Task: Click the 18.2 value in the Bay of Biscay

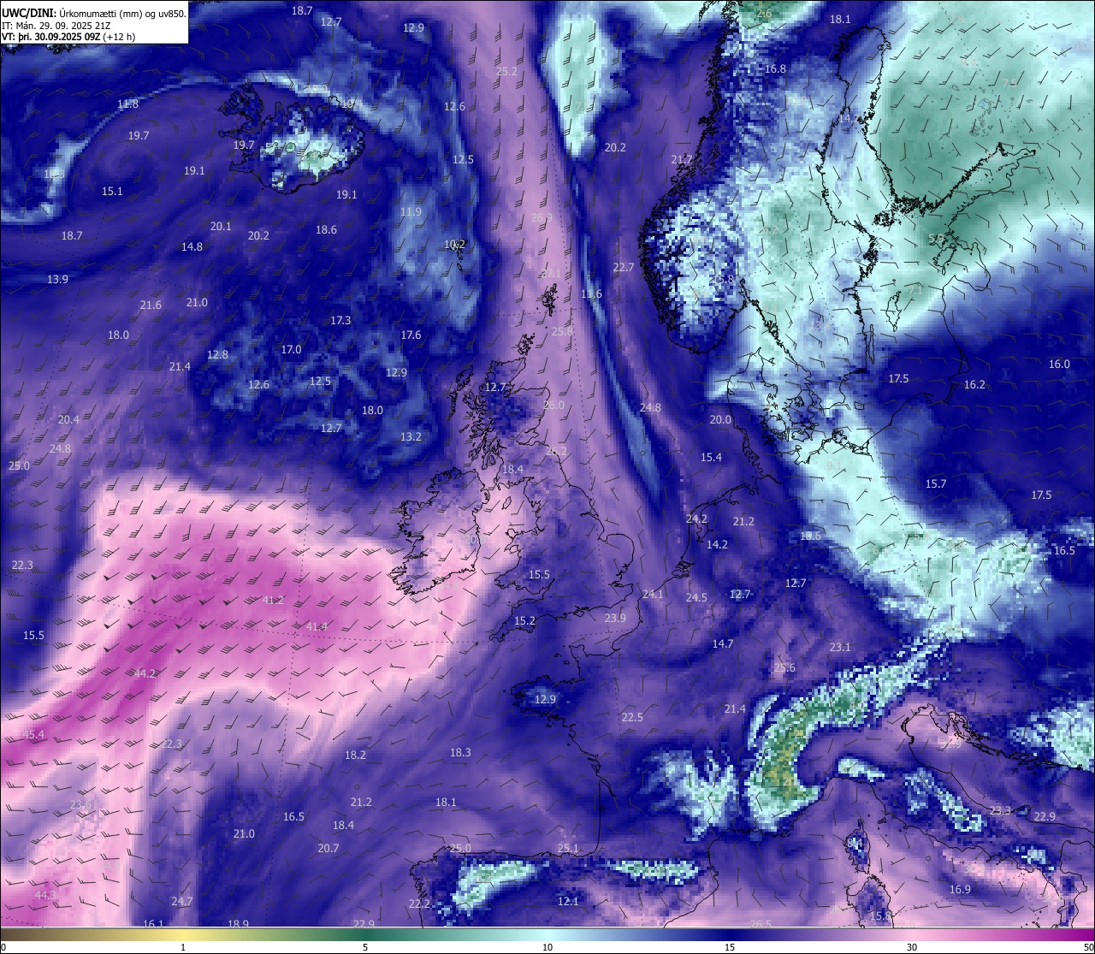Action: tap(355, 755)
